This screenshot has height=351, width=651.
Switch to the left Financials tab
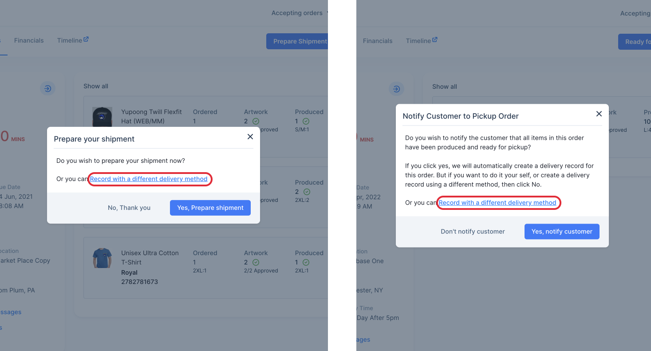point(29,40)
